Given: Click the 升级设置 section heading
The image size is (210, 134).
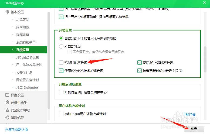Looking at the screenshot, I should click(65, 30).
